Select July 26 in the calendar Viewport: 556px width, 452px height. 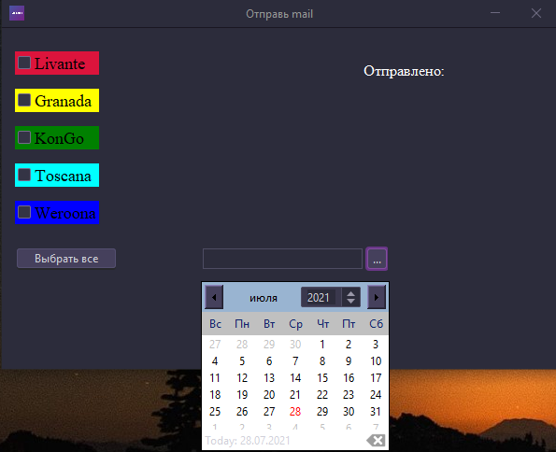click(x=242, y=412)
